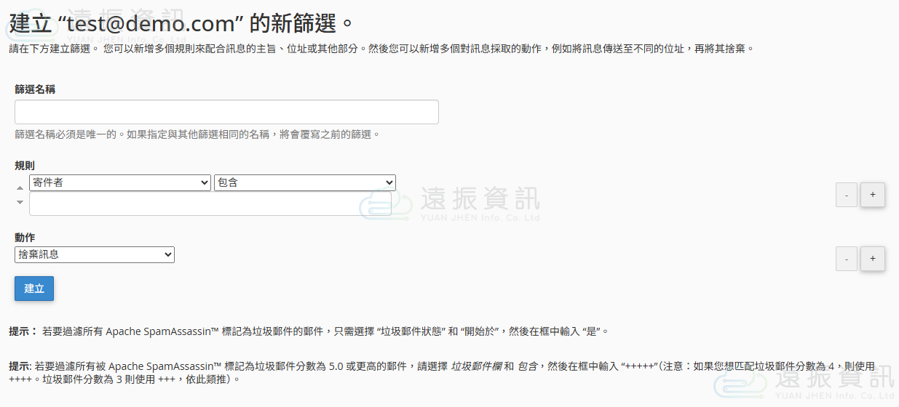
Task: Click the 規則 section label
Action: pyautogui.click(x=25, y=166)
